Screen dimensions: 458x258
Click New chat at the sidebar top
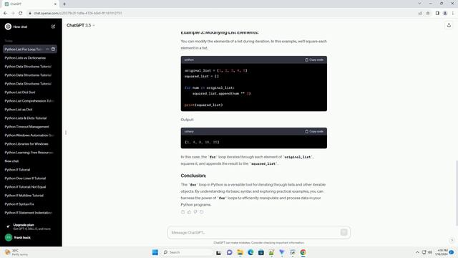pos(20,27)
